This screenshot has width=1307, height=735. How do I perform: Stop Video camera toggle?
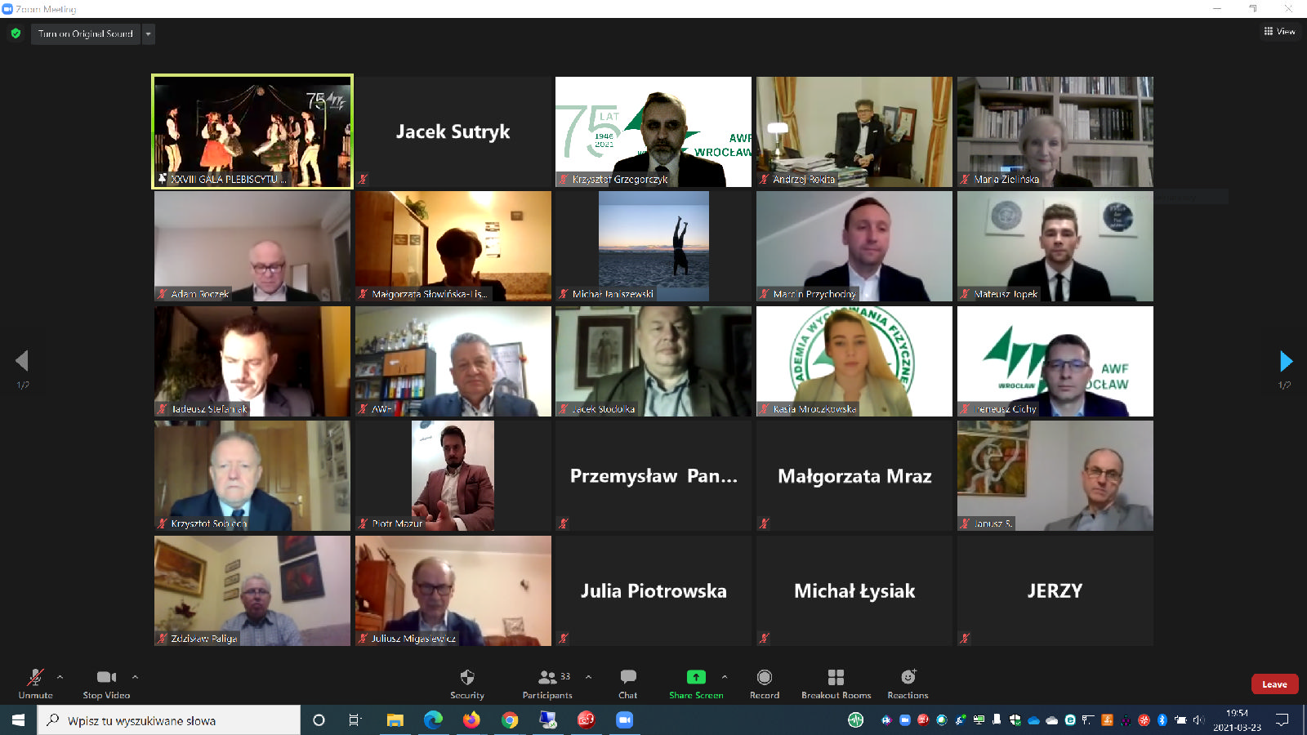click(x=106, y=678)
